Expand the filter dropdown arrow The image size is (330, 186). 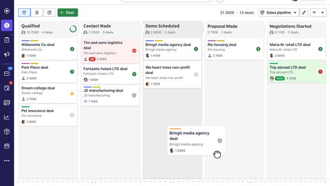[322, 12]
